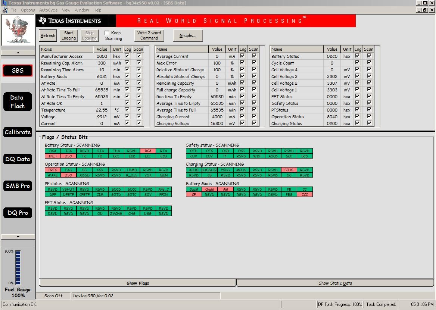The height and width of the screenshot is (310, 436).
Task: Click the Communication OK status message
Action: point(20,304)
